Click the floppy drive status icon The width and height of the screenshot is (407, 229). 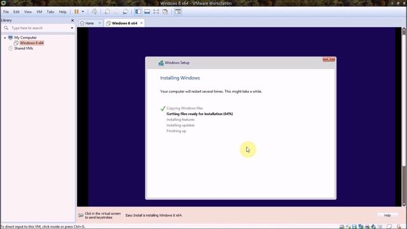(354, 227)
